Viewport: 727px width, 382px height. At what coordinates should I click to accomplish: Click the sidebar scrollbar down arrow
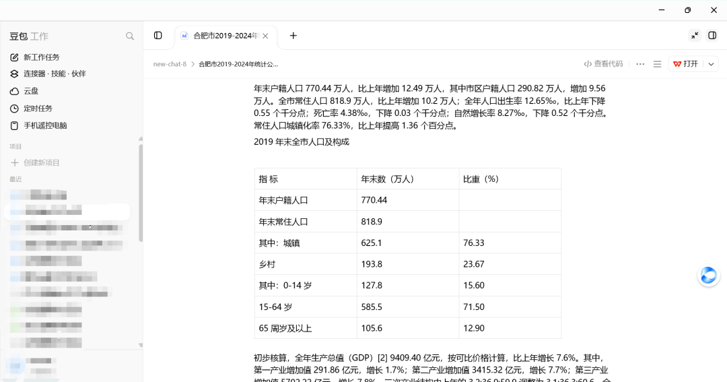141,345
